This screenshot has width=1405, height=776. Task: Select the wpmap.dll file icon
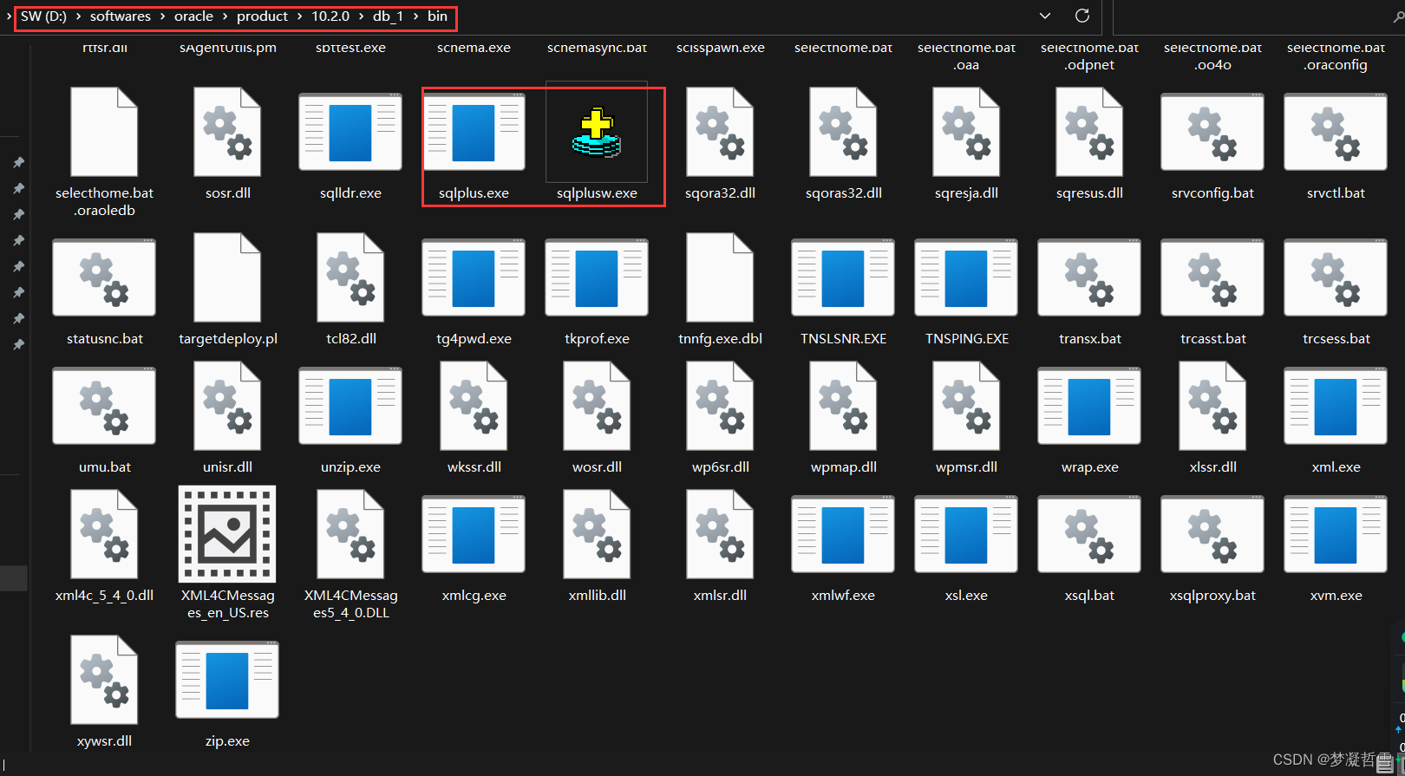click(x=843, y=407)
